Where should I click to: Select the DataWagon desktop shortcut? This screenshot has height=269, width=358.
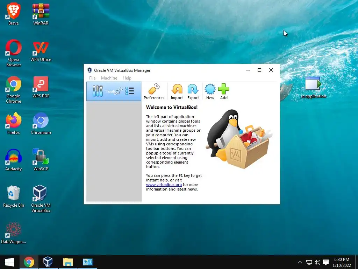(14, 233)
